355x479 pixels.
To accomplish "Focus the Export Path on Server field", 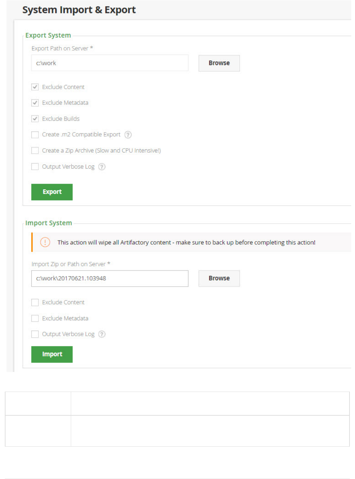I will point(110,63).
